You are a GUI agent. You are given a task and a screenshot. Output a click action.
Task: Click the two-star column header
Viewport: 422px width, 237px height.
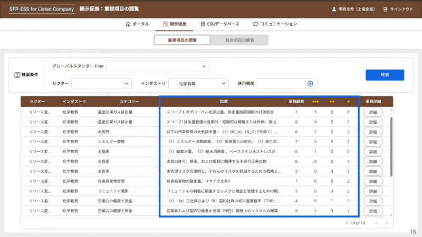(332, 102)
